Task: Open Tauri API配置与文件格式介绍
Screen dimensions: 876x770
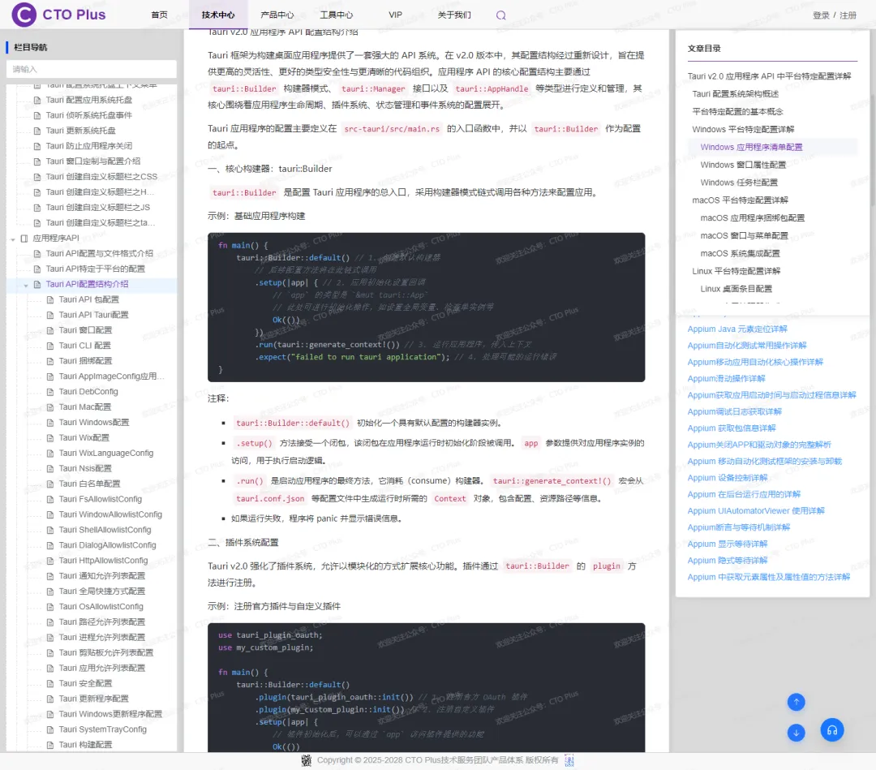Action: point(100,254)
